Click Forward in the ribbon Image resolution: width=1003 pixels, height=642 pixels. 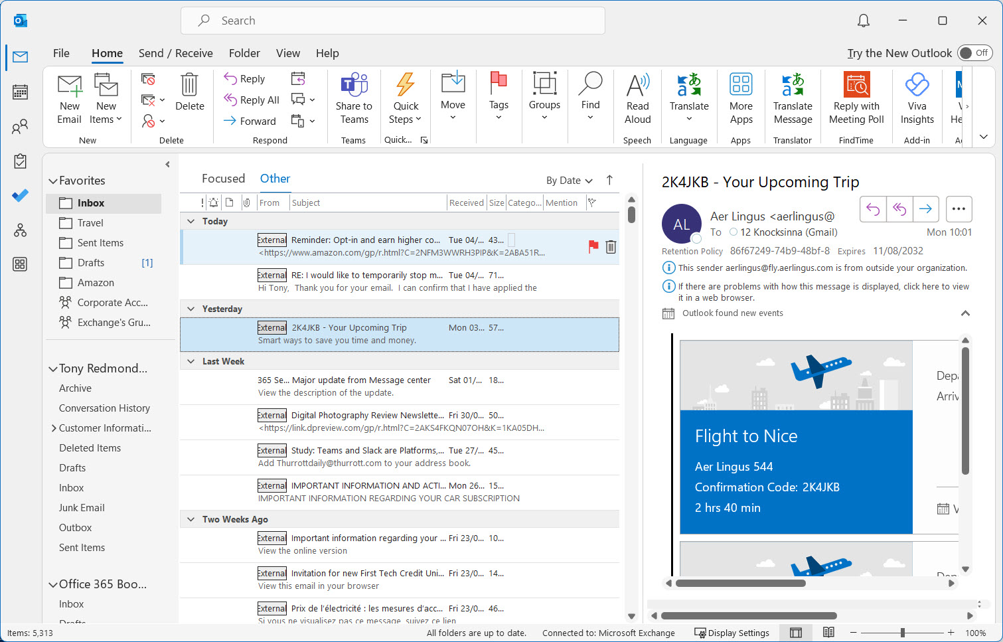(250, 121)
